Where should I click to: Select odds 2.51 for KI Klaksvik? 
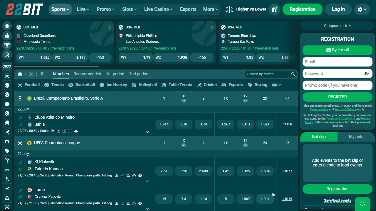pos(164,171)
